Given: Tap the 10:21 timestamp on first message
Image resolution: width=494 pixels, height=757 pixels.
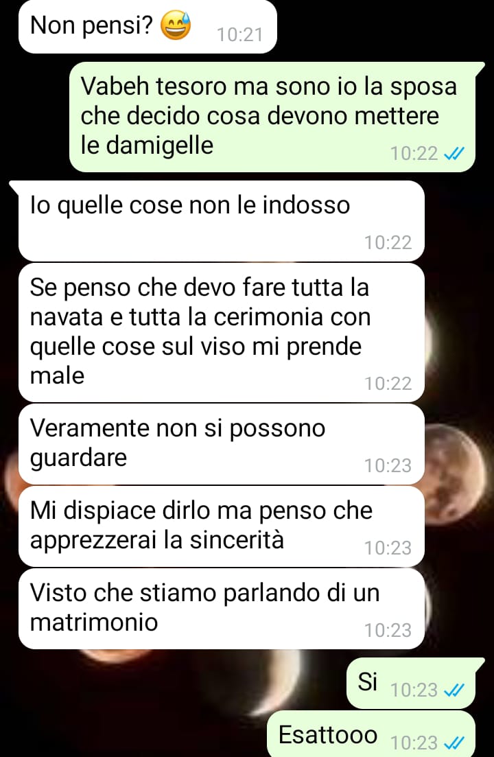Looking at the screenshot, I should (239, 35).
